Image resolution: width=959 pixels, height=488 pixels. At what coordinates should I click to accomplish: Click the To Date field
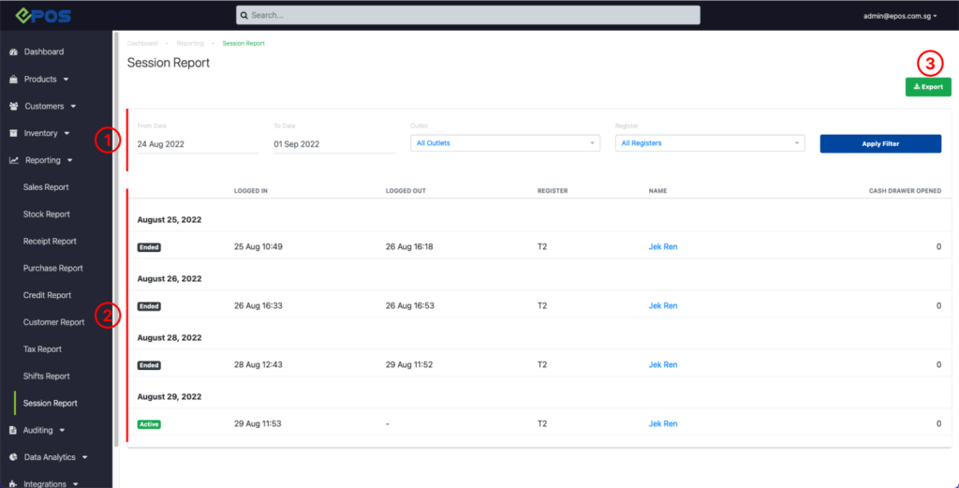pos(333,144)
